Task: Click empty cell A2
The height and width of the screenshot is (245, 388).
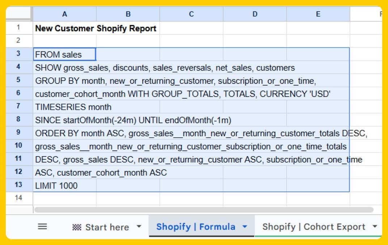Action: click(64, 41)
